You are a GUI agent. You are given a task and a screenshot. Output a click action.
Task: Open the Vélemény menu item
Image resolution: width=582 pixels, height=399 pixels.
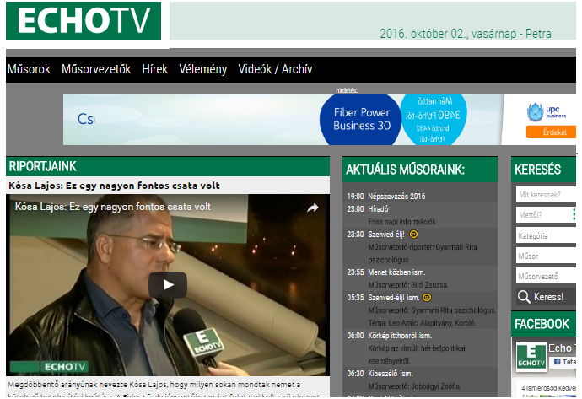(202, 69)
